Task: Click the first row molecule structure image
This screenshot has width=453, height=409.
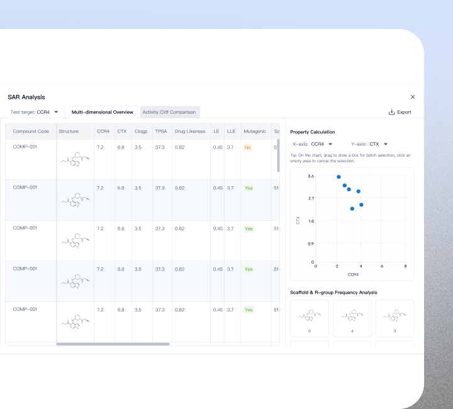Action: [x=75, y=160]
